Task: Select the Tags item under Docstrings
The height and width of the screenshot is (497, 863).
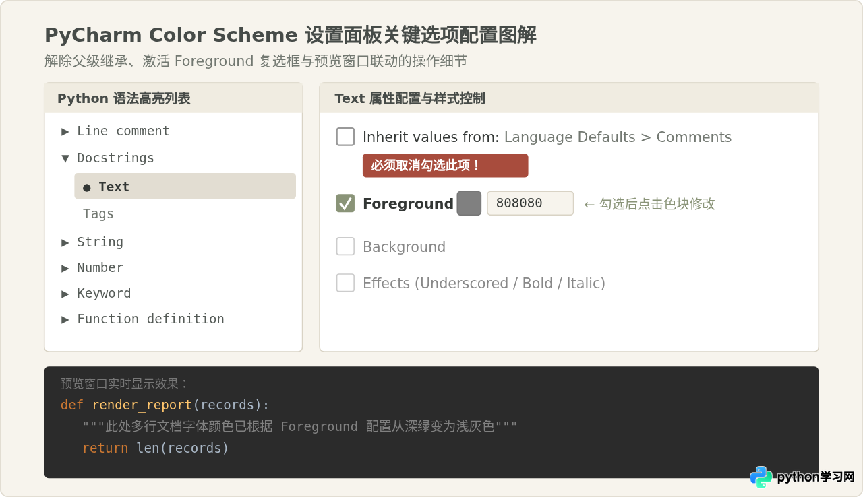Action: point(98,214)
